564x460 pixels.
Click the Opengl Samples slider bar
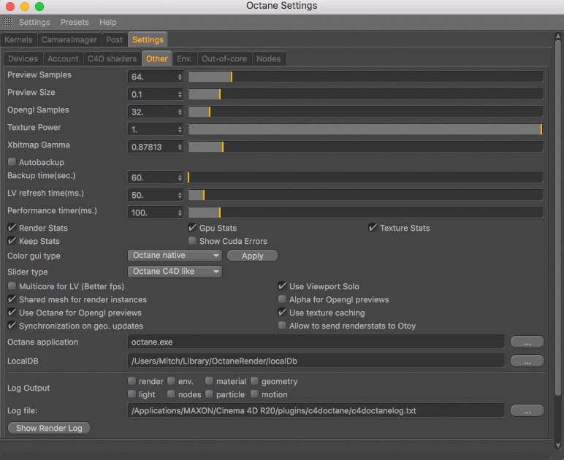(x=365, y=112)
